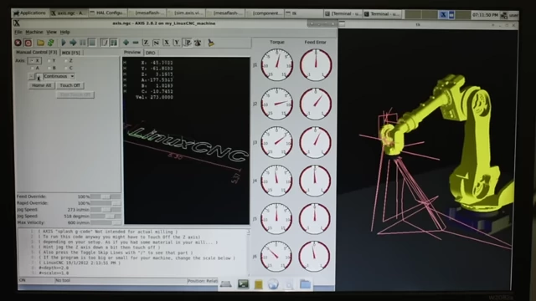Switch to perspective P view
The image size is (536, 301).
click(188, 43)
